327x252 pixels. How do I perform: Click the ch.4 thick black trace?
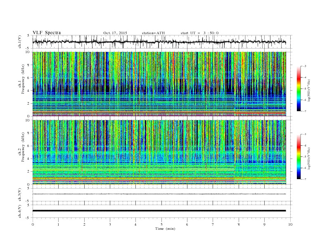[159, 211]
